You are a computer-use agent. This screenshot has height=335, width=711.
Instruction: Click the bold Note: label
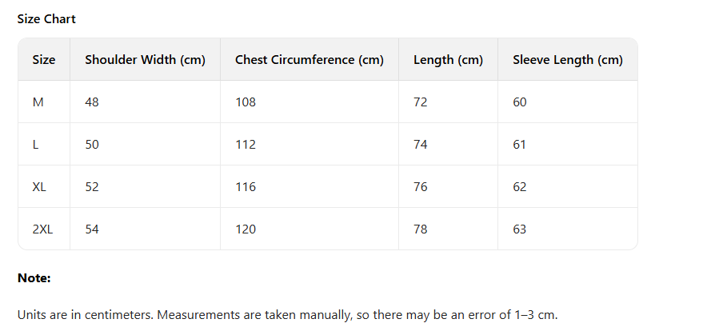[x=34, y=278]
